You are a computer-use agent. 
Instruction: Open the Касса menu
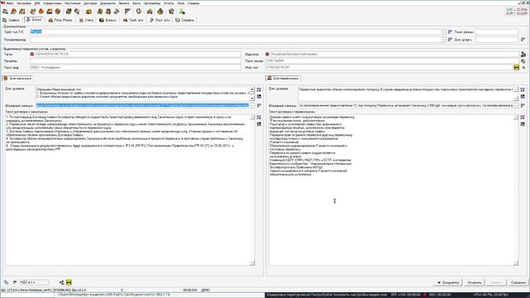pyautogui.click(x=136, y=3)
